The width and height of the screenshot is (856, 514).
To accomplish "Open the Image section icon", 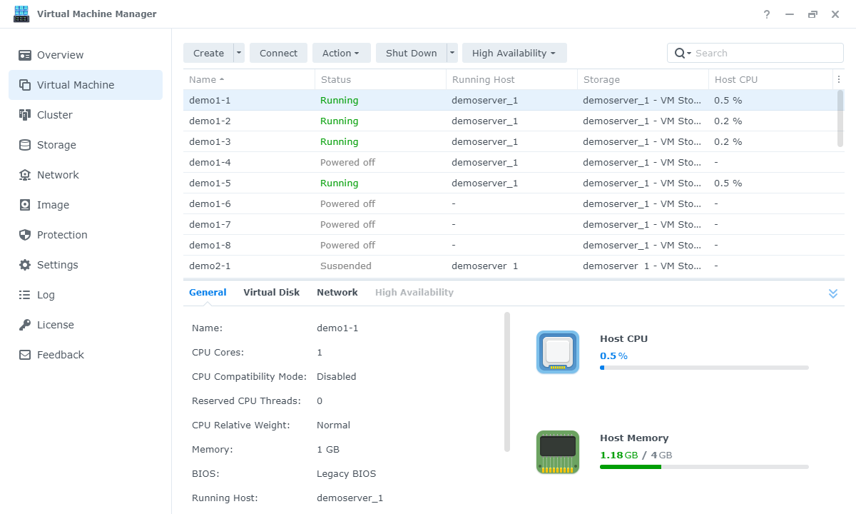I will click(25, 205).
